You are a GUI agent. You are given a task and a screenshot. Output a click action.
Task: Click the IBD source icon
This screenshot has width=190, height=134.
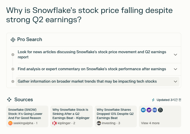pyautogui.click(x=155, y=110)
